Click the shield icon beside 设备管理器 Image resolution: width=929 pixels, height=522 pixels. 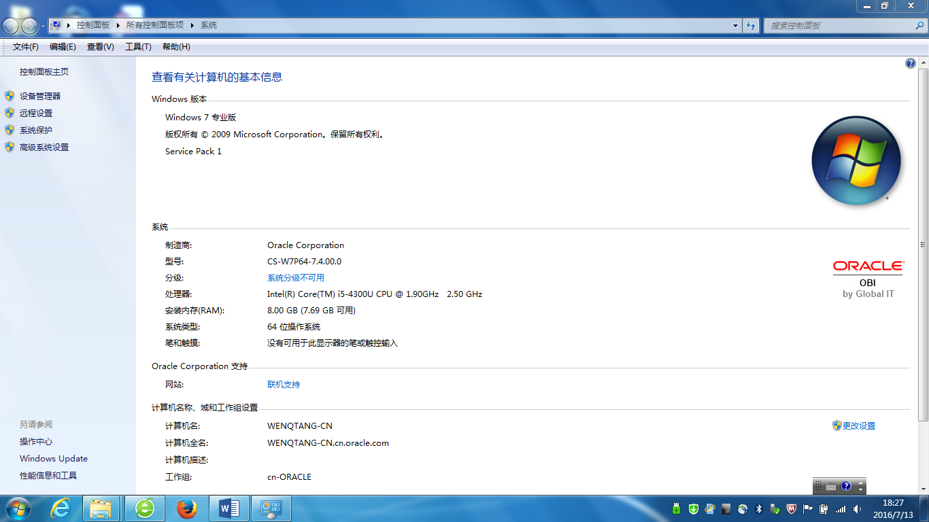pyautogui.click(x=10, y=96)
